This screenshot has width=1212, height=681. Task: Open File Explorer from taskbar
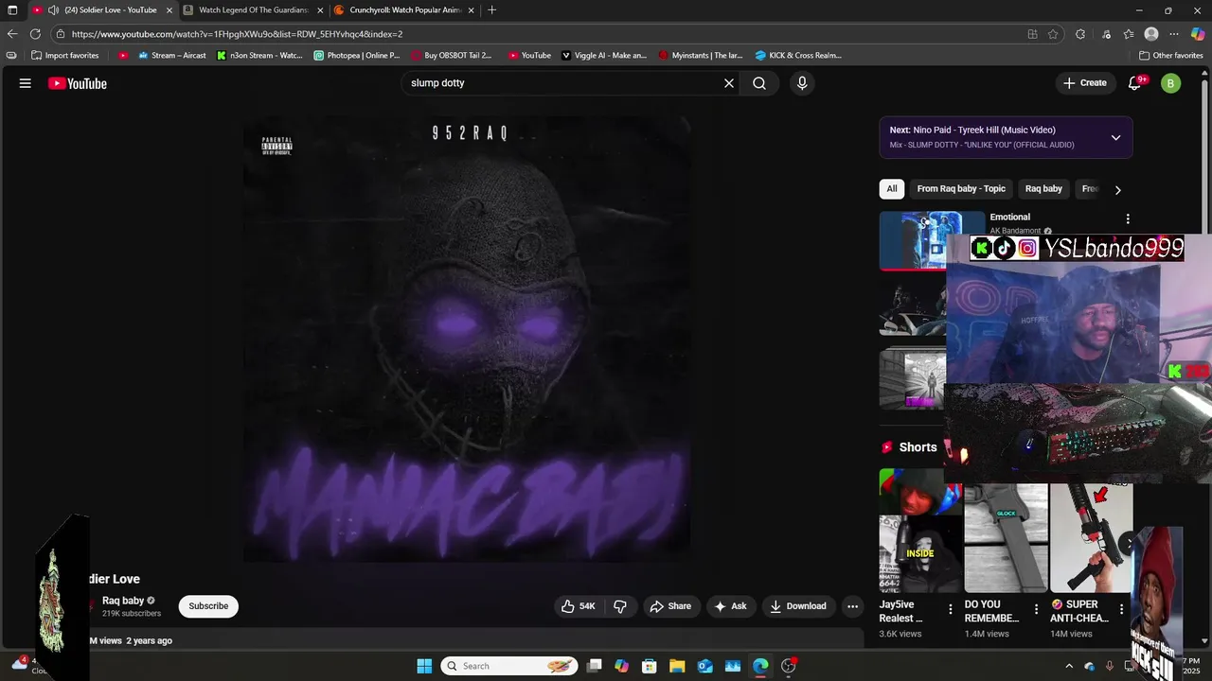(x=676, y=666)
